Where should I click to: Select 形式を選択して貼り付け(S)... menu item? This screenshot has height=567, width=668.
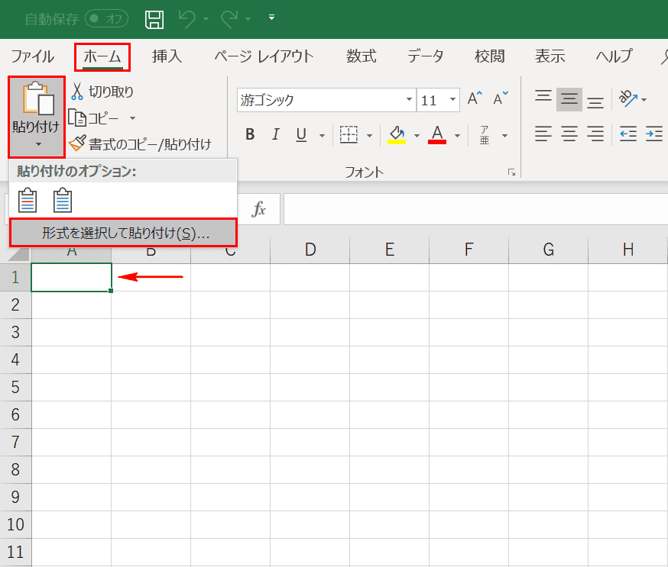(x=123, y=233)
